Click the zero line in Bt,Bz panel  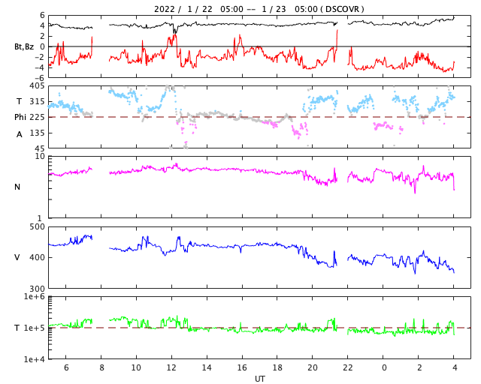click(259, 46)
